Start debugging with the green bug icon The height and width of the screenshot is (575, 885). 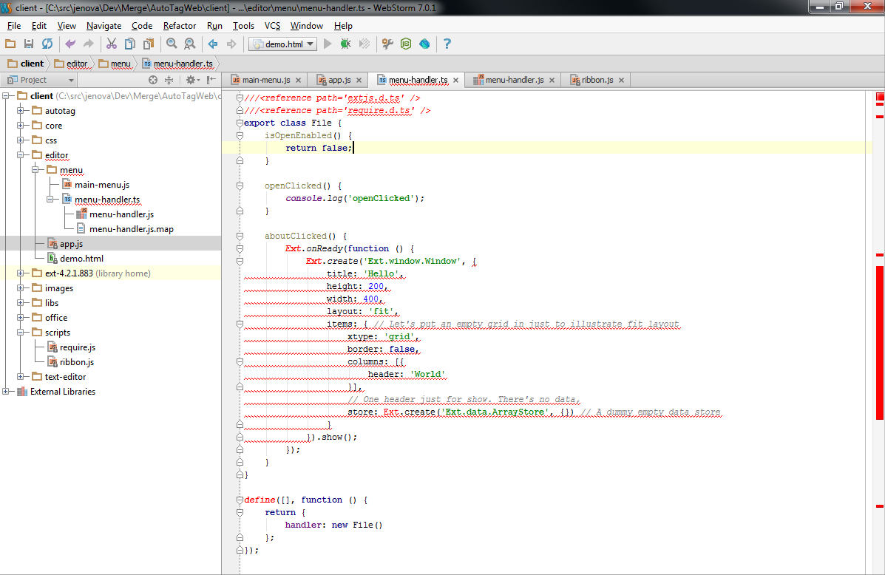[345, 44]
